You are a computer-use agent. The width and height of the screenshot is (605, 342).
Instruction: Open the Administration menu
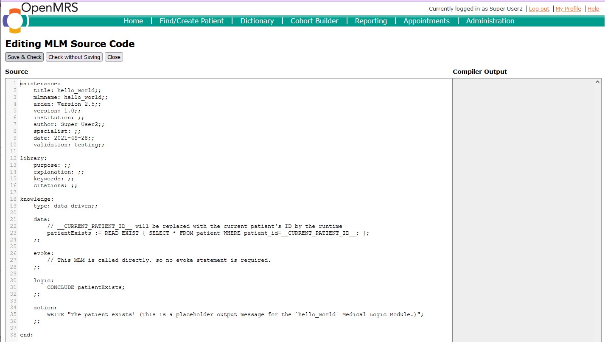click(490, 21)
